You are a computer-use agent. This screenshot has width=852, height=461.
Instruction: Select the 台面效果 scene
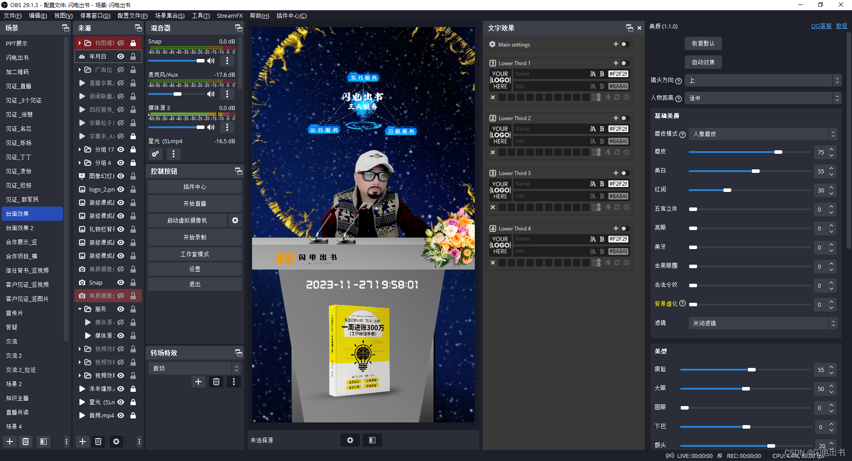pyautogui.click(x=32, y=214)
